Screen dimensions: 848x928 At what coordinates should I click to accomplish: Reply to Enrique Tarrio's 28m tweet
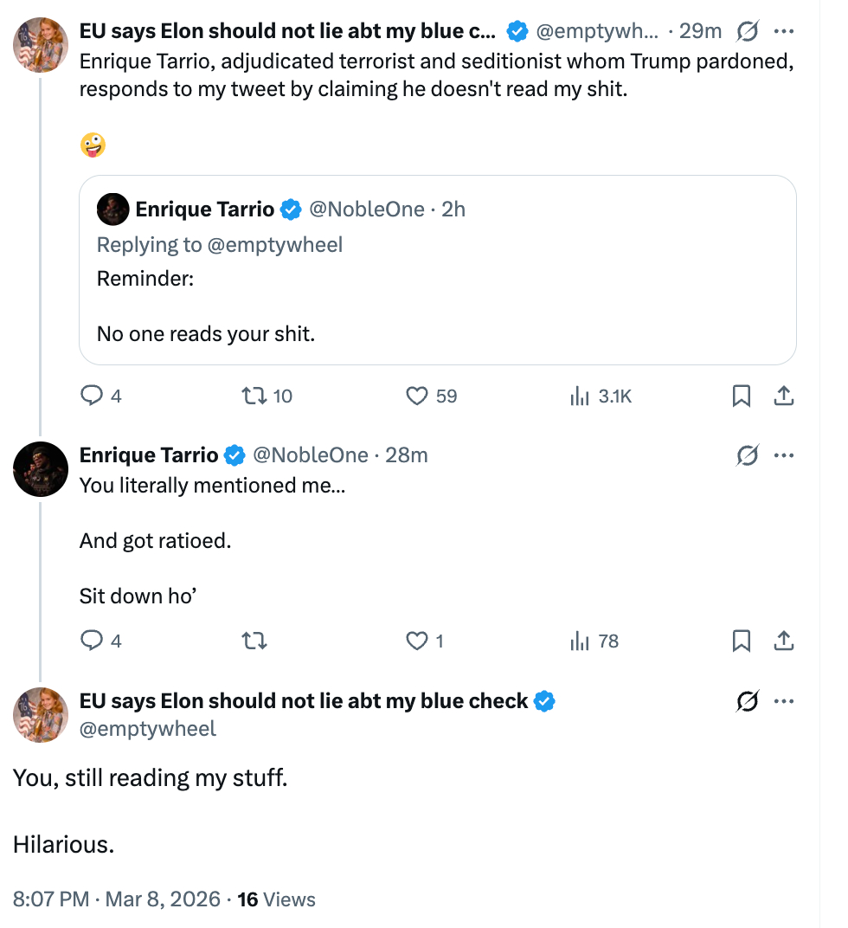click(x=92, y=641)
